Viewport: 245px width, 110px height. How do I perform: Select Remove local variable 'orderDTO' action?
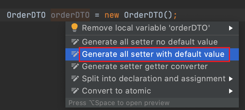[152, 28]
